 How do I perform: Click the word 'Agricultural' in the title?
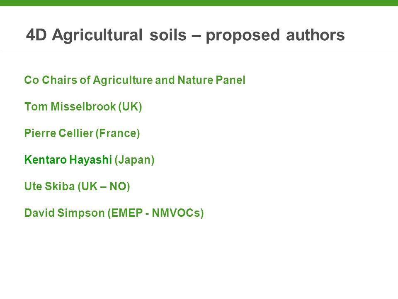[97, 35]
